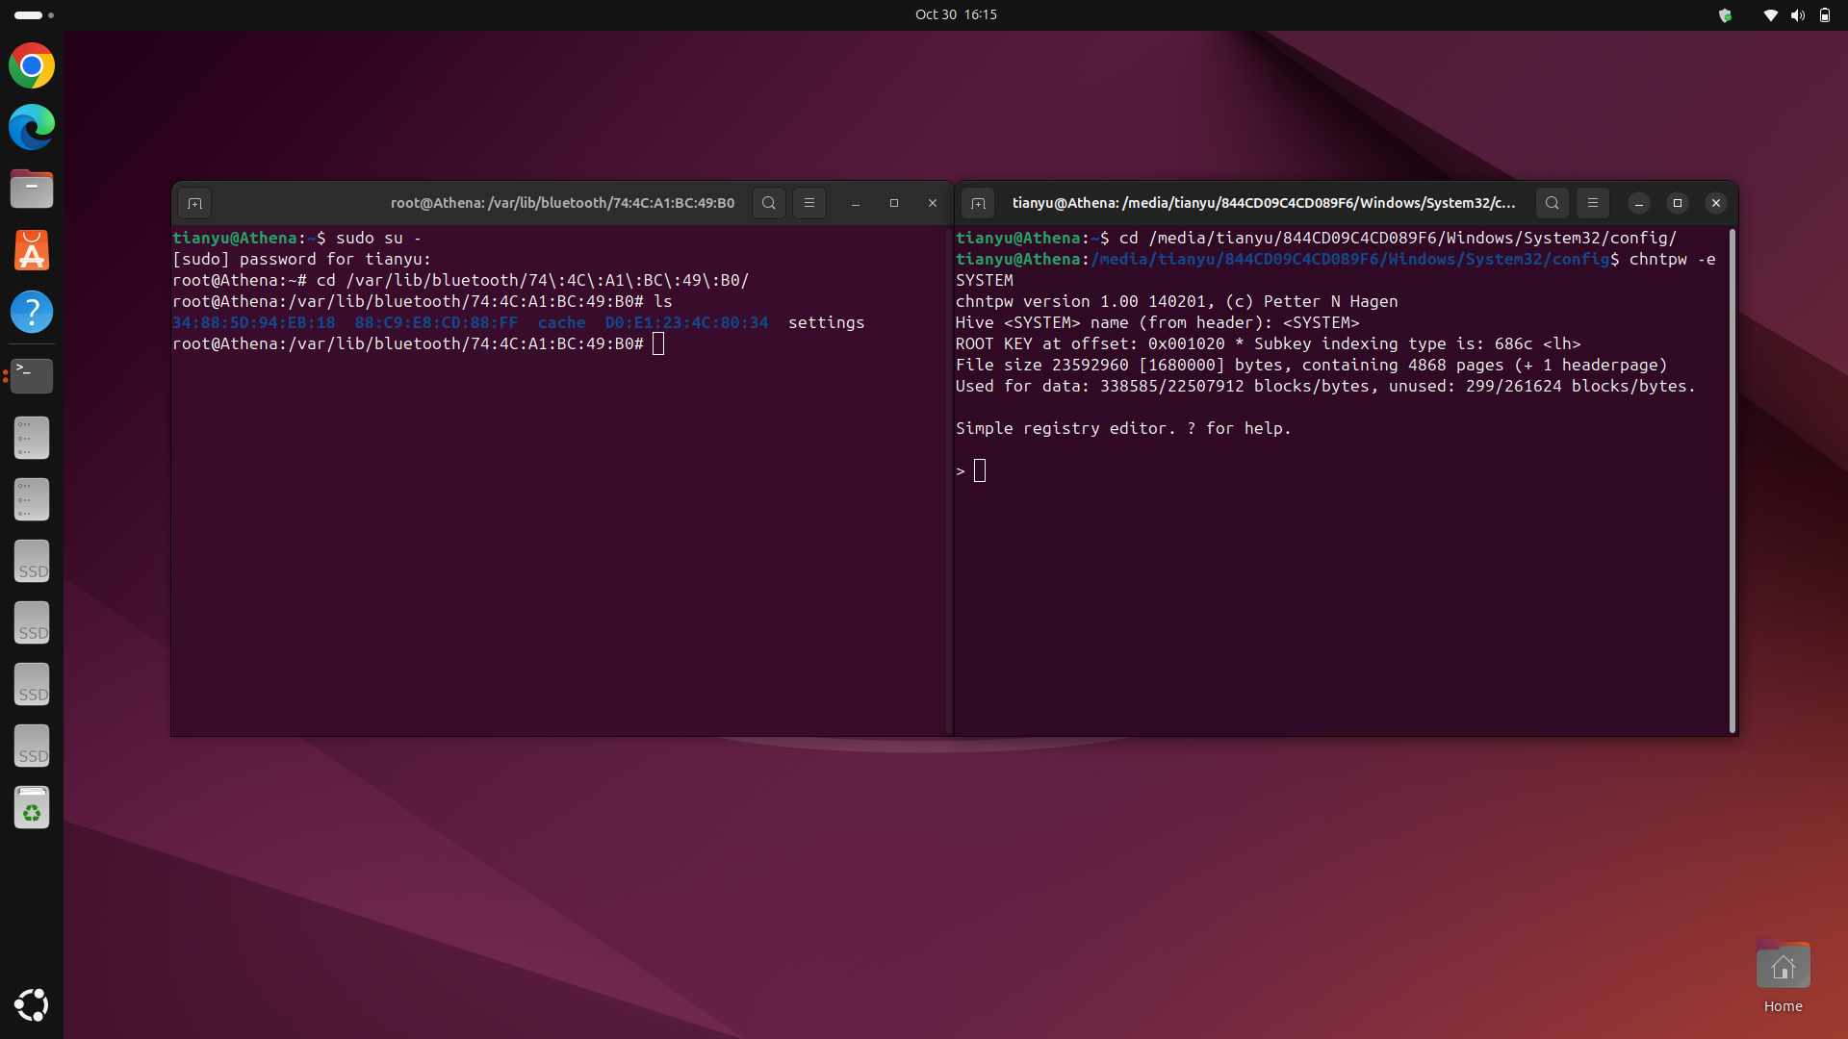Open the calendar via the Oct 30 clock
This screenshot has width=1848, height=1039.
[x=956, y=14]
